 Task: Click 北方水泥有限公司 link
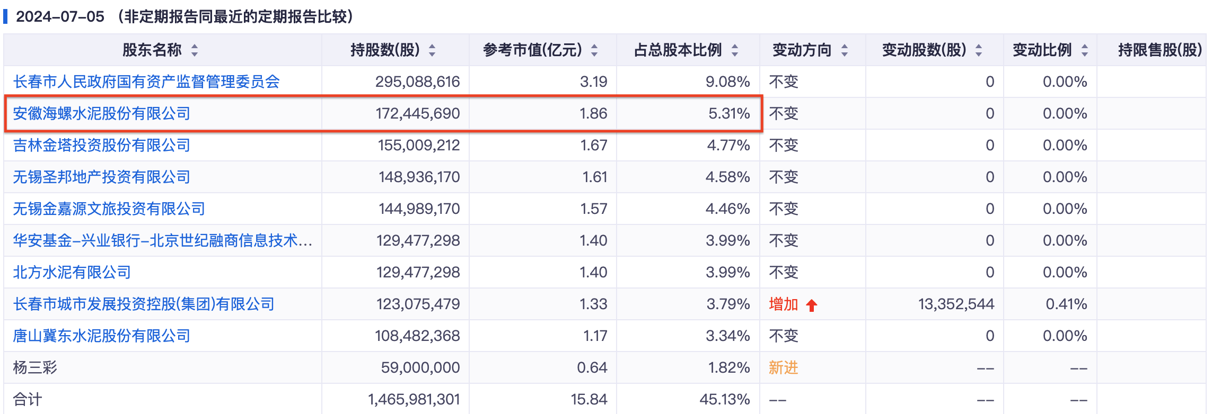tap(72, 273)
